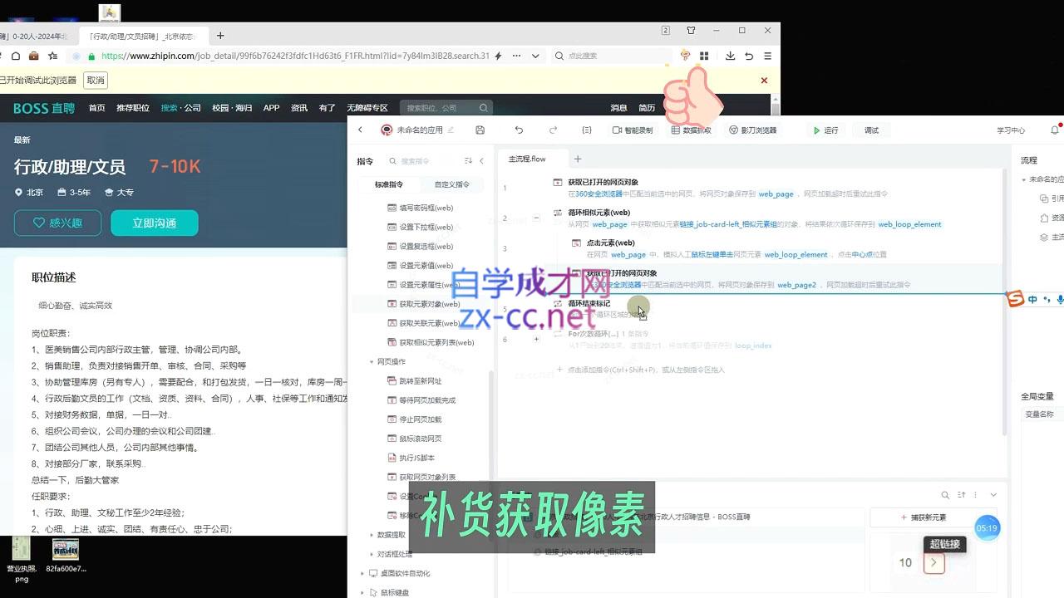Screen dimensions: 1064x598
Task: Add a new flow tab with plus
Action: (578, 159)
